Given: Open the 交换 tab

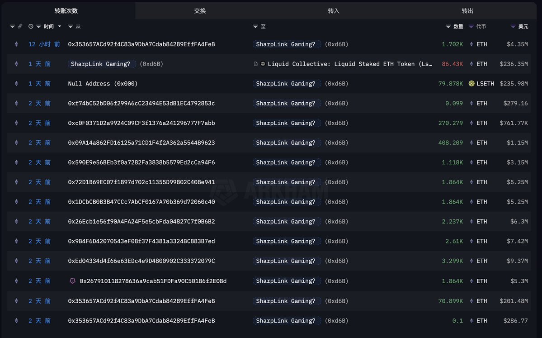Looking at the screenshot, I should [200, 11].
